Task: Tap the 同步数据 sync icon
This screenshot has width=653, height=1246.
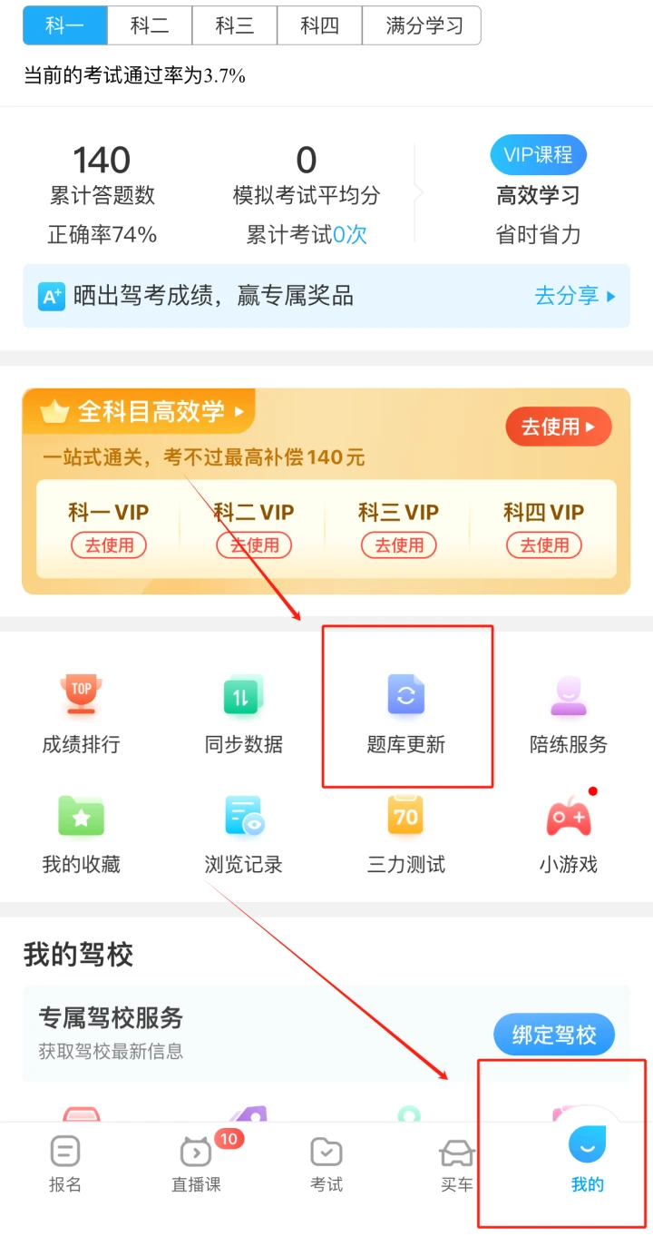Action: 243,695
